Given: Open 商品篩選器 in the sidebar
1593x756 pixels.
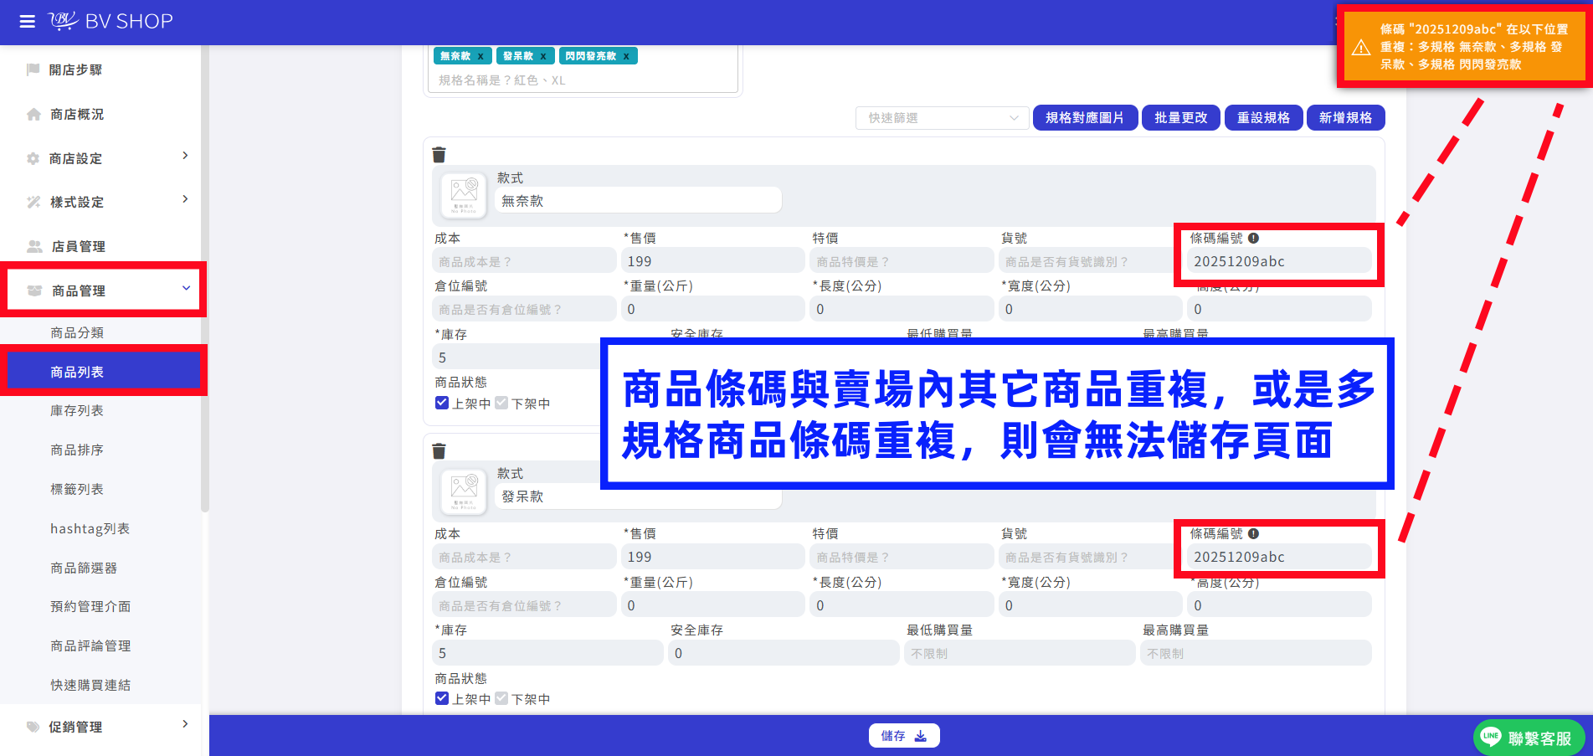Looking at the screenshot, I should point(84,568).
